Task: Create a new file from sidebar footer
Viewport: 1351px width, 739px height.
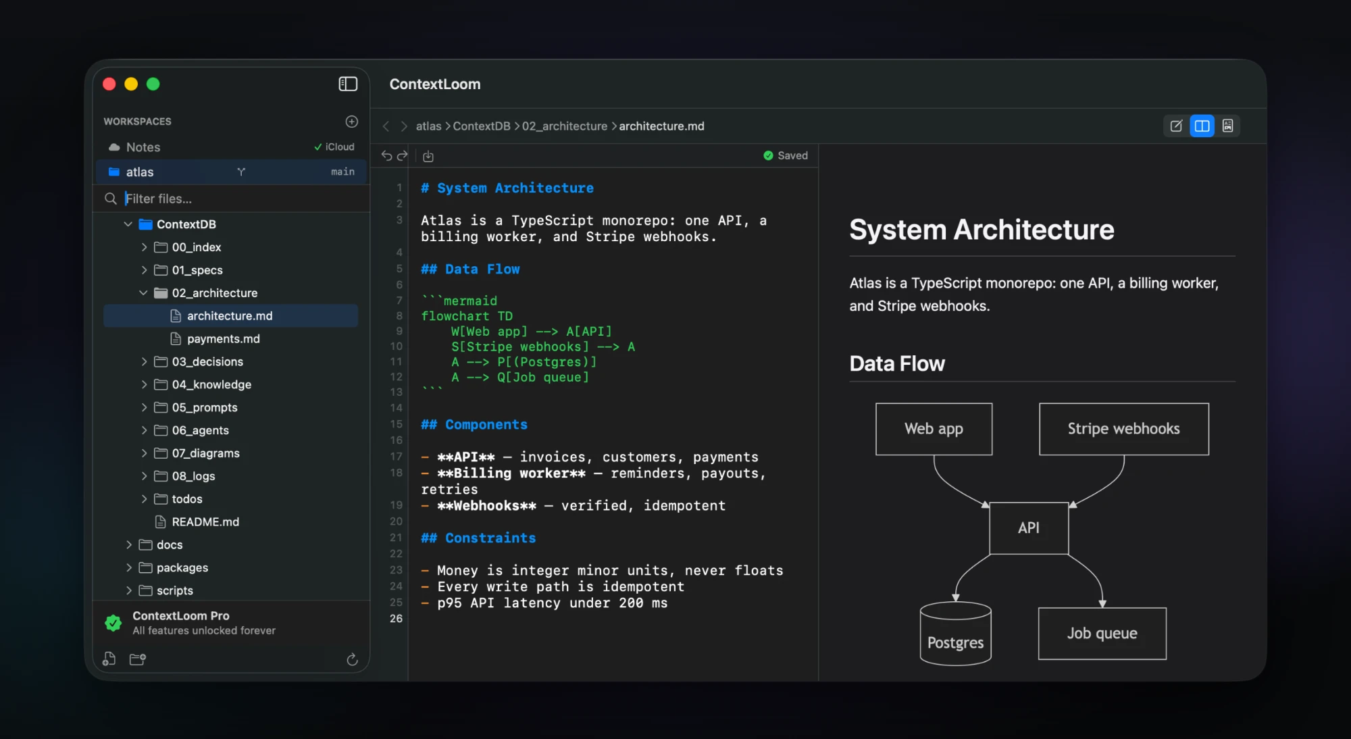Action: (x=109, y=659)
